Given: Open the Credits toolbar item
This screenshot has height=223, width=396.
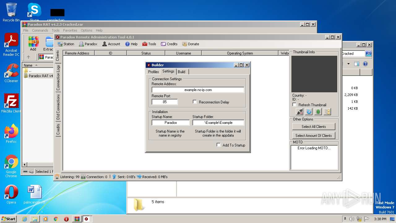Looking at the screenshot, I should coord(169,44).
